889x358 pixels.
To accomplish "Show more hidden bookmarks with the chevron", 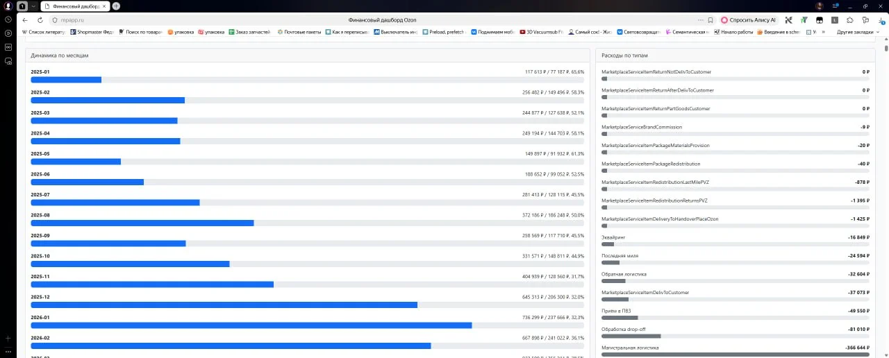I will pos(824,32).
